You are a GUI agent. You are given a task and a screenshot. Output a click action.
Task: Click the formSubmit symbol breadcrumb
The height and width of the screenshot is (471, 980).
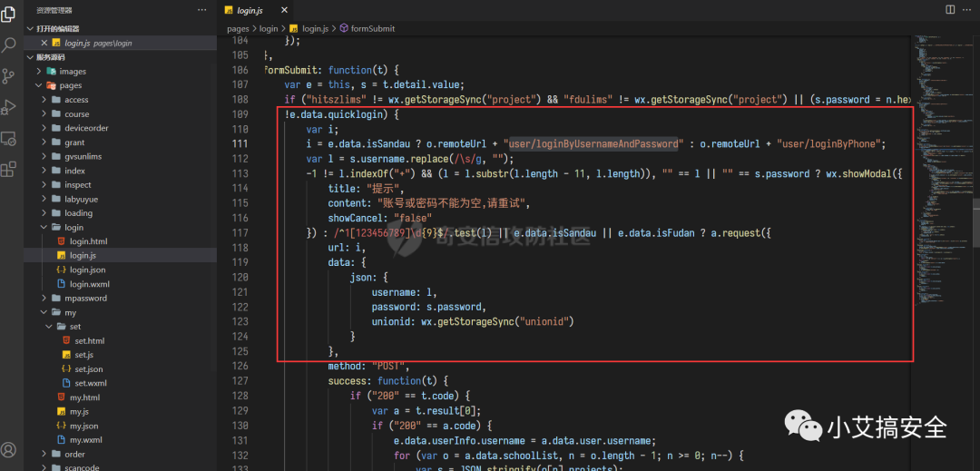click(x=367, y=29)
